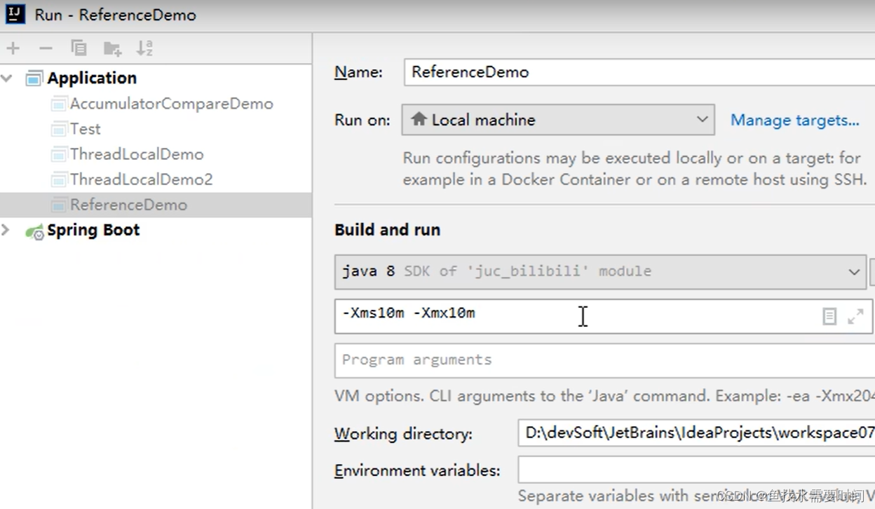Select the Test run configuration

coord(85,129)
